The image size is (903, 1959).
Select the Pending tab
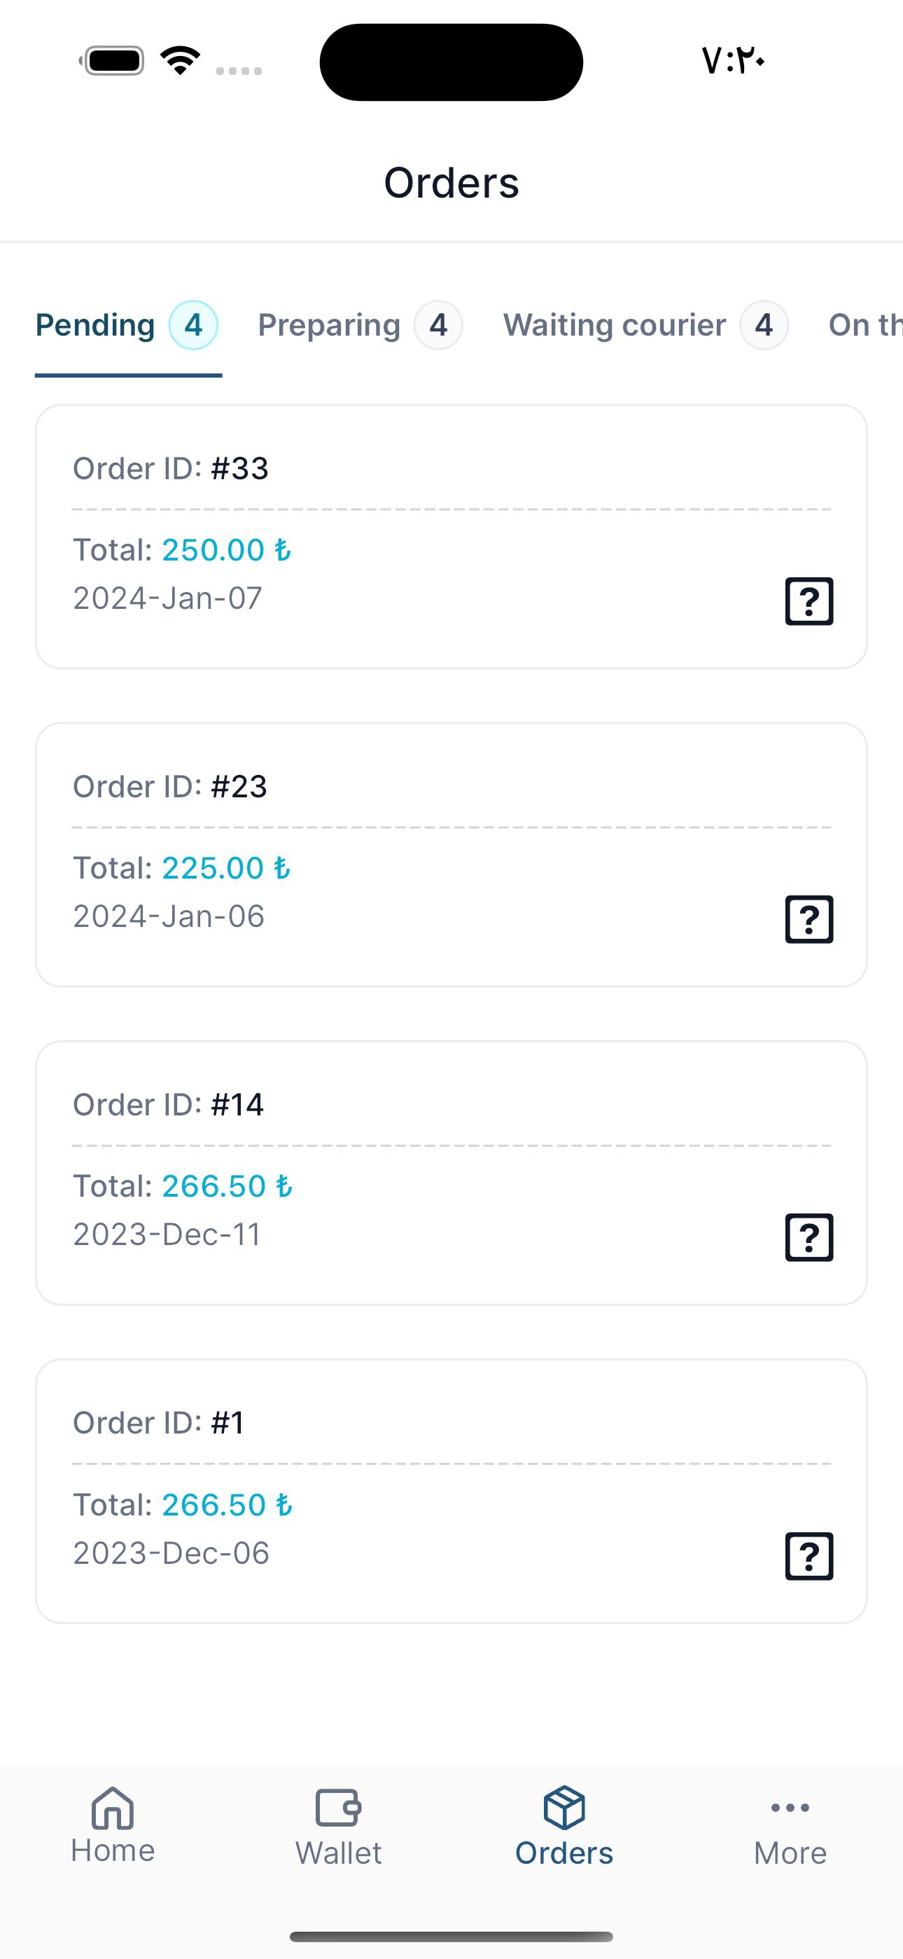tap(127, 326)
